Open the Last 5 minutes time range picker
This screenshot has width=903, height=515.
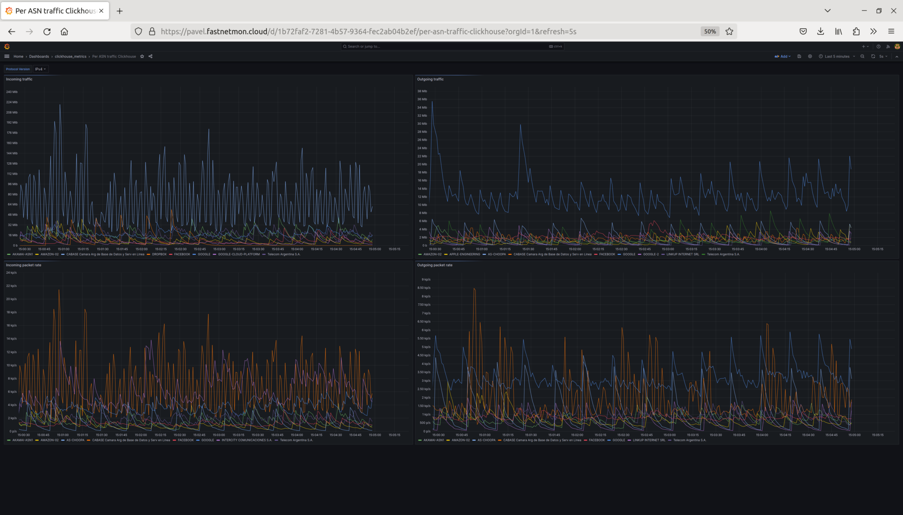[x=836, y=56]
